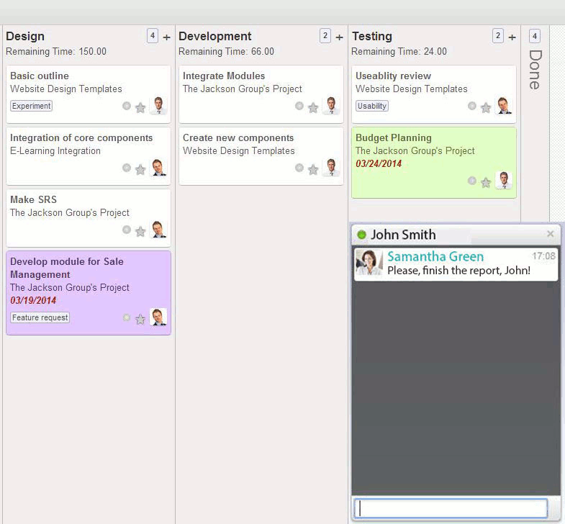Open Testing column task count badge
Image resolution: width=565 pixels, height=524 pixels.
click(498, 36)
